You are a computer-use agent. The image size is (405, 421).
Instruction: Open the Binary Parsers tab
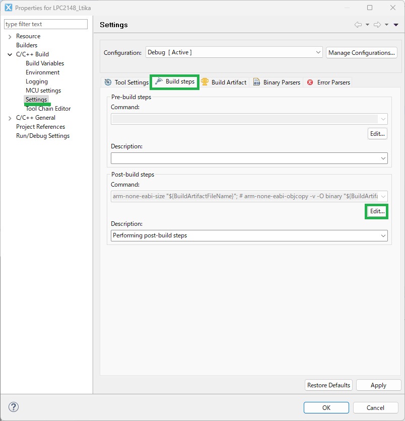[277, 82]
